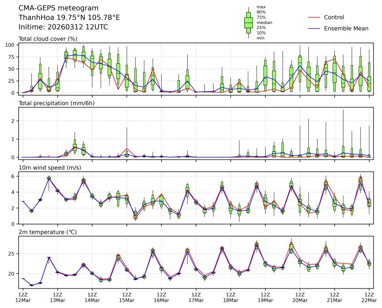Select the Ensemble Mean legend label
The image size is (382, 308).
coord(346,28)
